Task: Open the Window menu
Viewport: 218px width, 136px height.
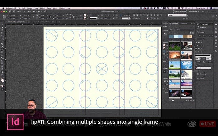Action: 62,8
